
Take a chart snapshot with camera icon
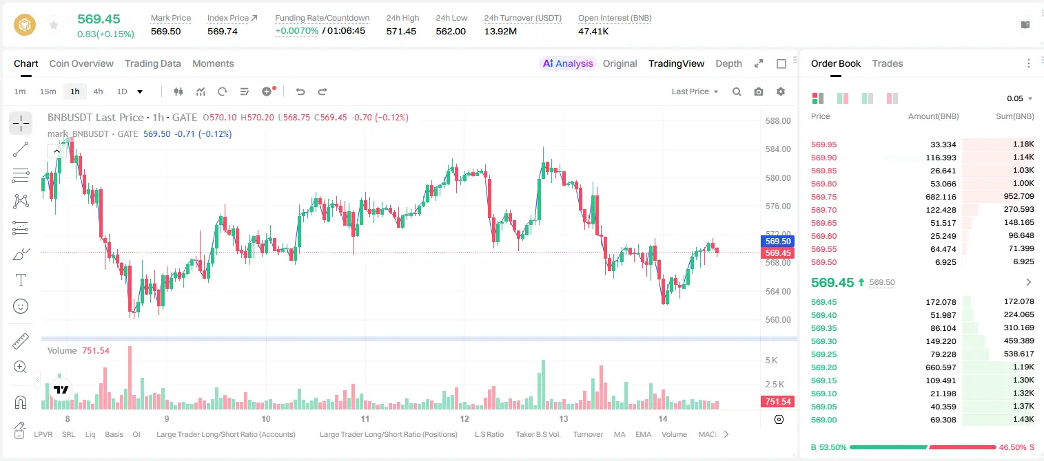[x=759, y=92]
